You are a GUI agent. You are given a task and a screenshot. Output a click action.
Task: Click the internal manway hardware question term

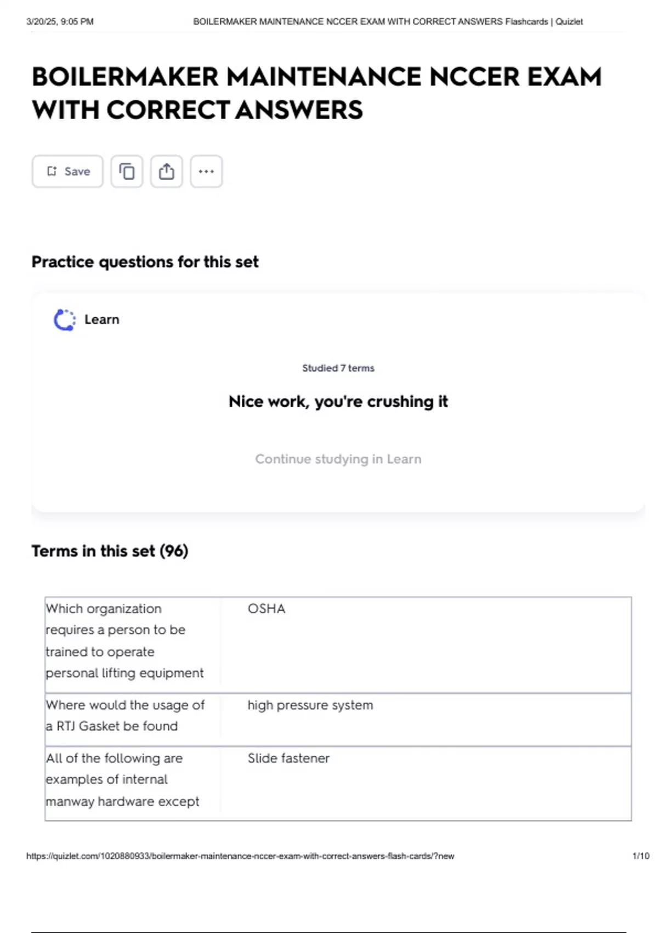coord(122,780)
